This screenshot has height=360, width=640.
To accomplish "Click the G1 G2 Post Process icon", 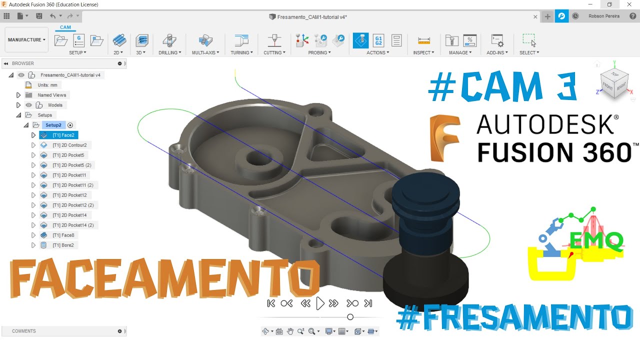I will [x=378, y=40].
